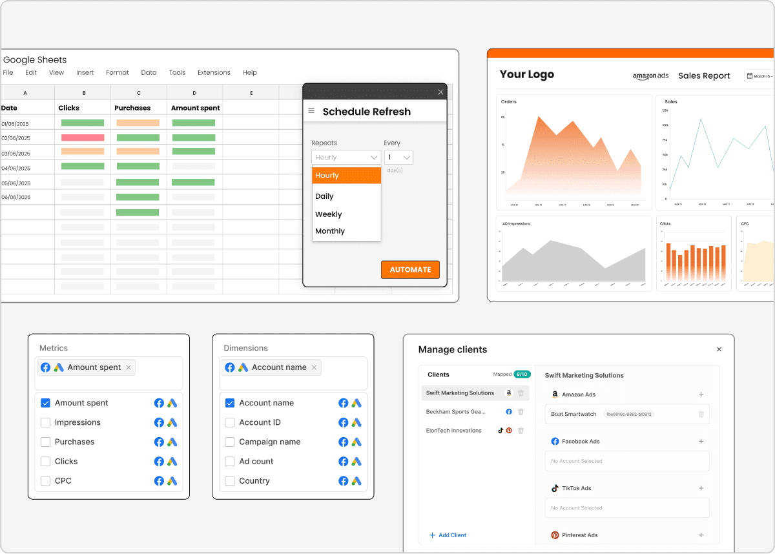The height and width of the screenshot is (554, 775).
Task: Click the Add Client link
Action: pos(448,535)
